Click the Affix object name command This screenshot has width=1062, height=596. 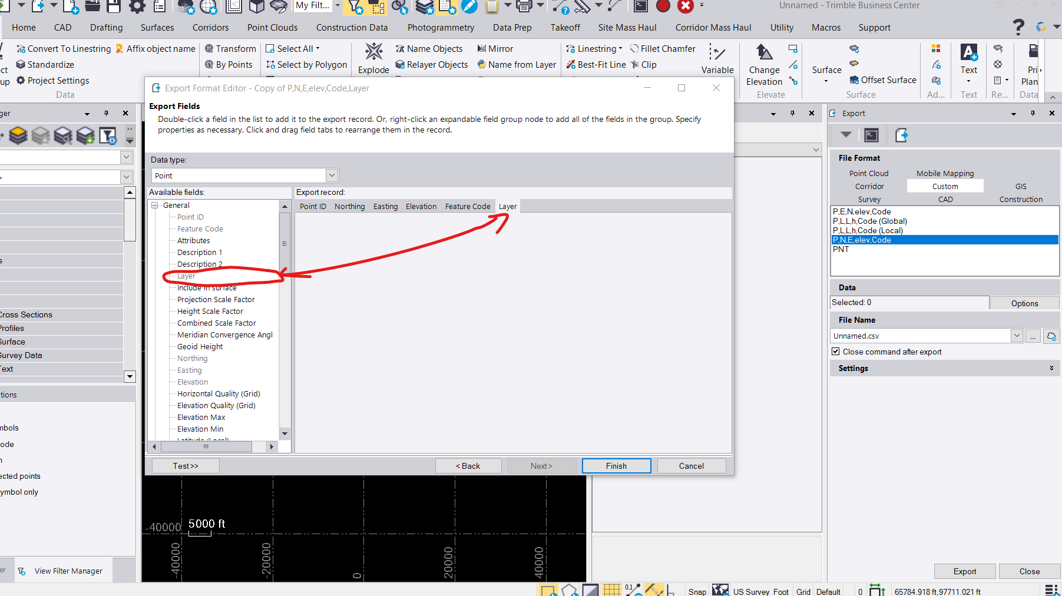tap(156, 49)
